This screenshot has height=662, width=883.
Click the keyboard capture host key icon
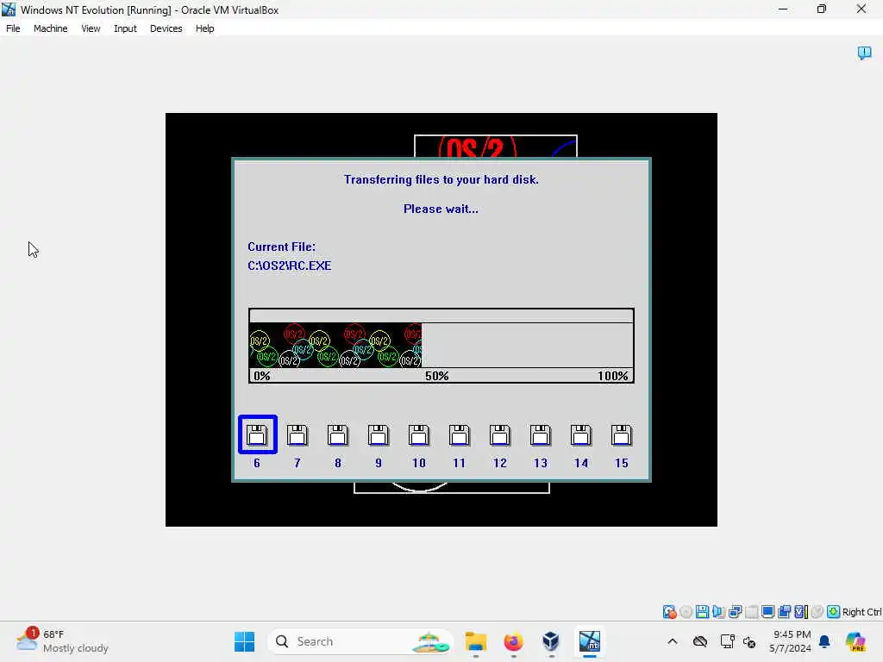point(834,612)
